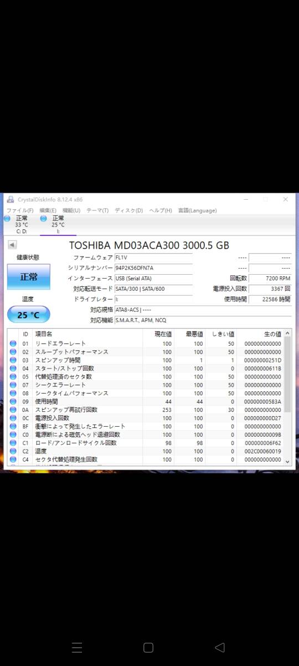This screenshot has height=666, width=299.
Task: Go to previous disk with the left arrow button
Action: (12, 245)
